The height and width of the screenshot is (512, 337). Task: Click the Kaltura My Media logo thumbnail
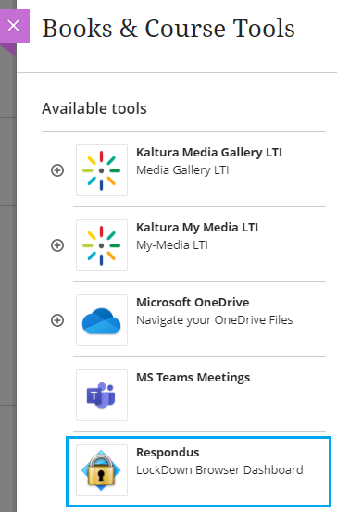point(102,245)
